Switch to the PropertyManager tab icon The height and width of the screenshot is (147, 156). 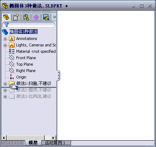[16, 17]
